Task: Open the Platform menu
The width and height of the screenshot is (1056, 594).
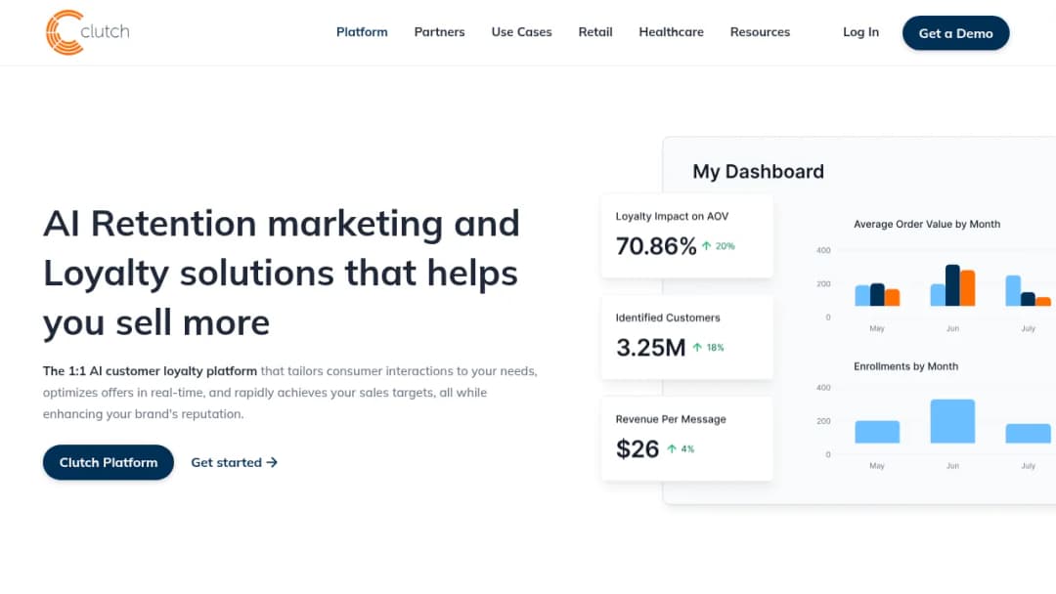Action: tap(362, 31)
